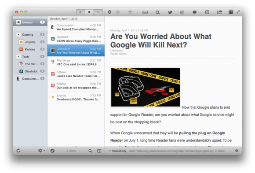Click The Verge icon on HTC One row

coord(53,62)
